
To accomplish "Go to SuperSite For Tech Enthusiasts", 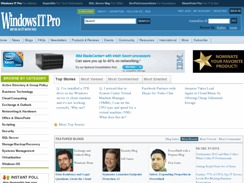I will 62,3.
